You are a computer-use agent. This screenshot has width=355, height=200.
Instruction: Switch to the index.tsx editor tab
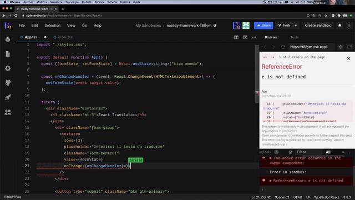(x=65, y=37)
